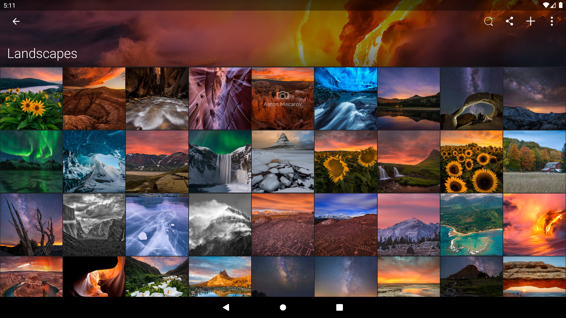
Task: Tap the Android home circle button
Action: [283, 307]
